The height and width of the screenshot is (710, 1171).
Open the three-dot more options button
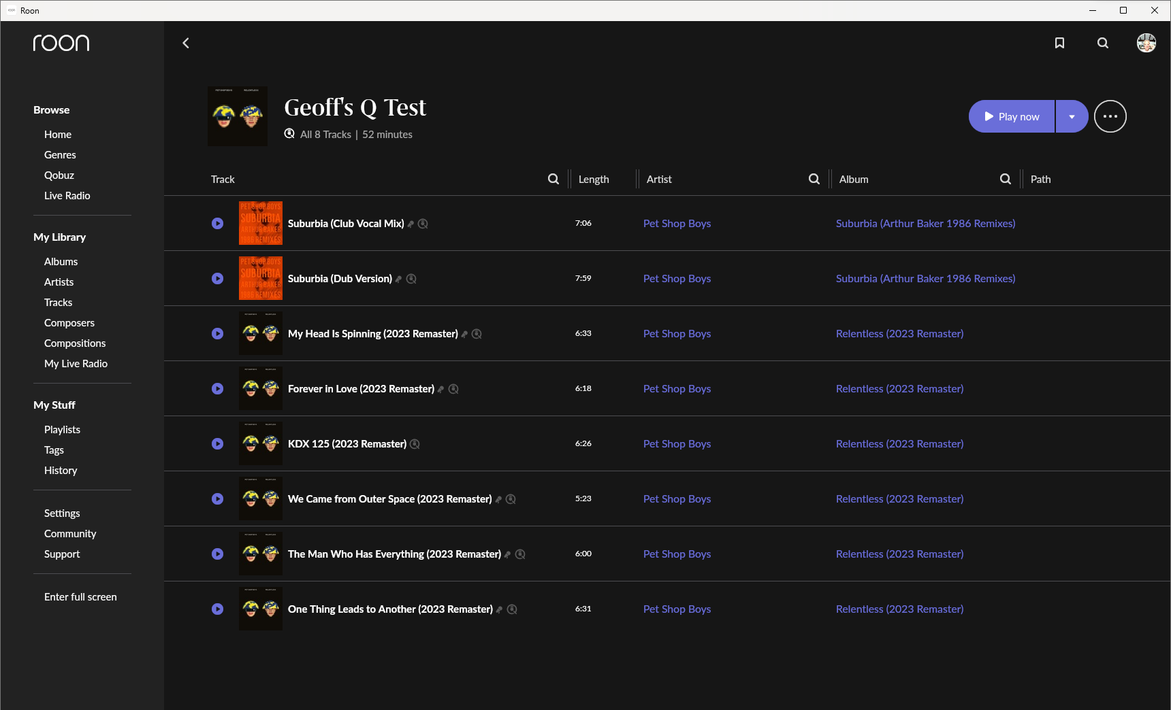(x=1110, y=116)
